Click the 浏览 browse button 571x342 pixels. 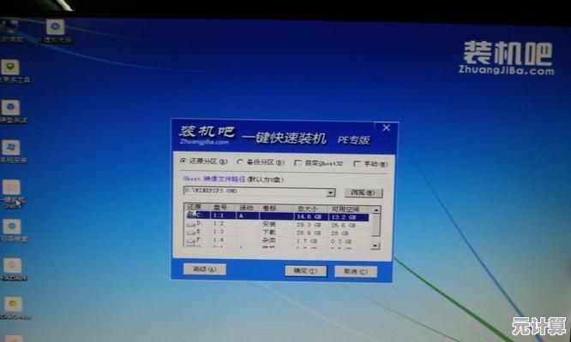[x=363, y=192]
